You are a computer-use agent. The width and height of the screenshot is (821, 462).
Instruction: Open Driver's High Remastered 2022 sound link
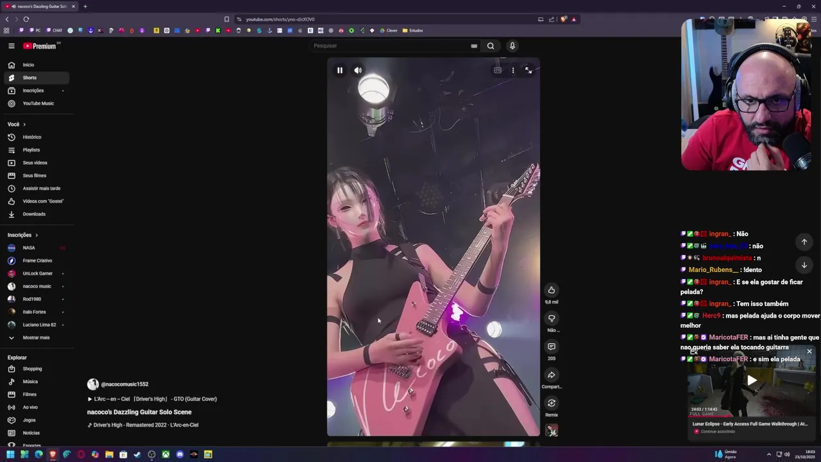pos(143,425)
